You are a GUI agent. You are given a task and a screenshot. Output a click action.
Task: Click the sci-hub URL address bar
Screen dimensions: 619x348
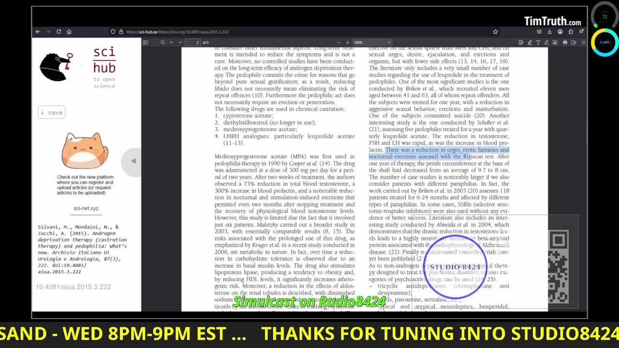point(305,32)
